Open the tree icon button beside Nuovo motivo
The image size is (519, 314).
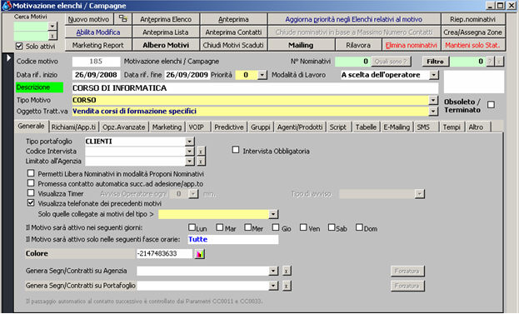[x=122, y=19]
